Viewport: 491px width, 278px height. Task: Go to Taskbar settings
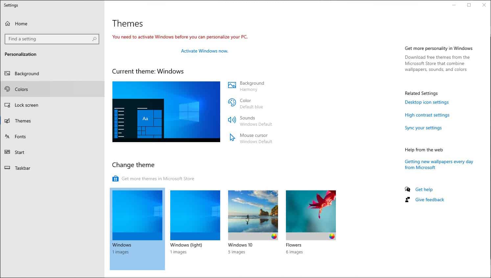coord(52,168)
